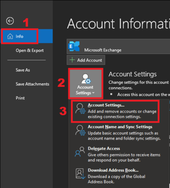Click the Account Settings... gear person icon
Viewport: 170px width, 188px height.
(x=80, y=108)
